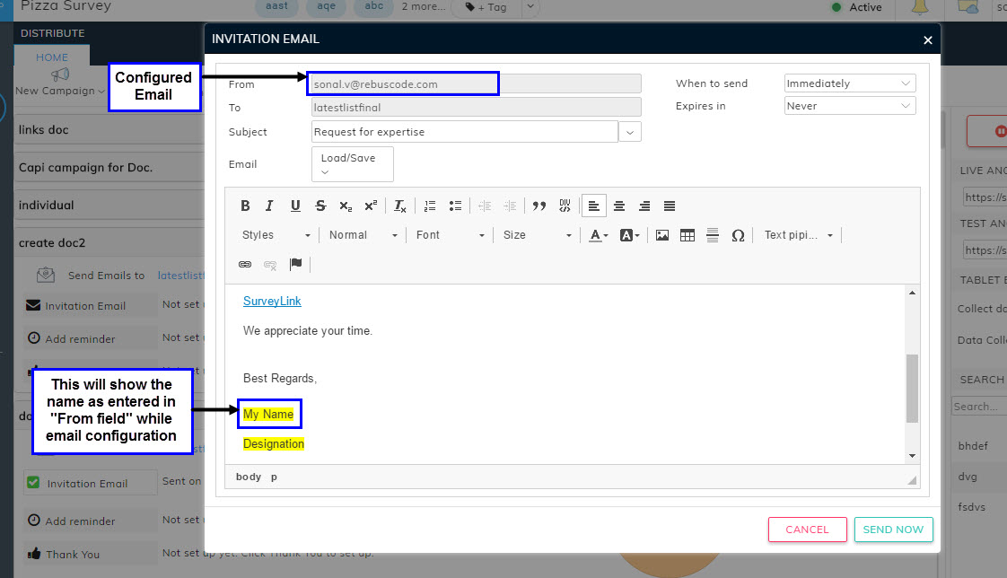Remove text formatting with Tx icon
The image size is (1007, 578).
[x=399, y=206]
